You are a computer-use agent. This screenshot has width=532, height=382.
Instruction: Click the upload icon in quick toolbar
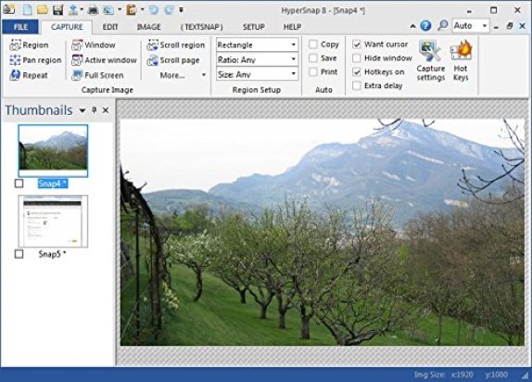[x=73, y=9]
